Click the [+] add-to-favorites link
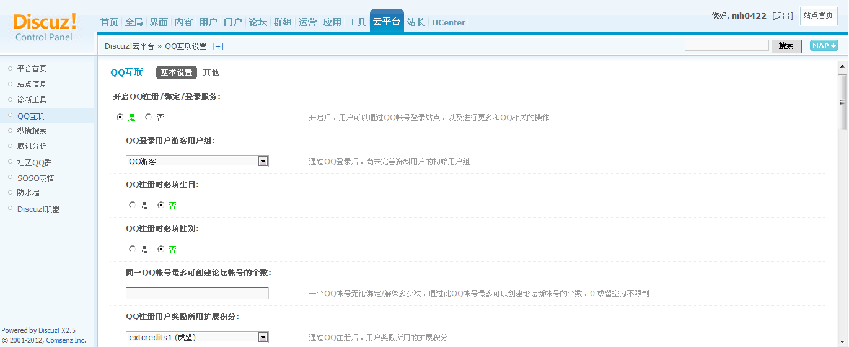 (x=218, y=46)
